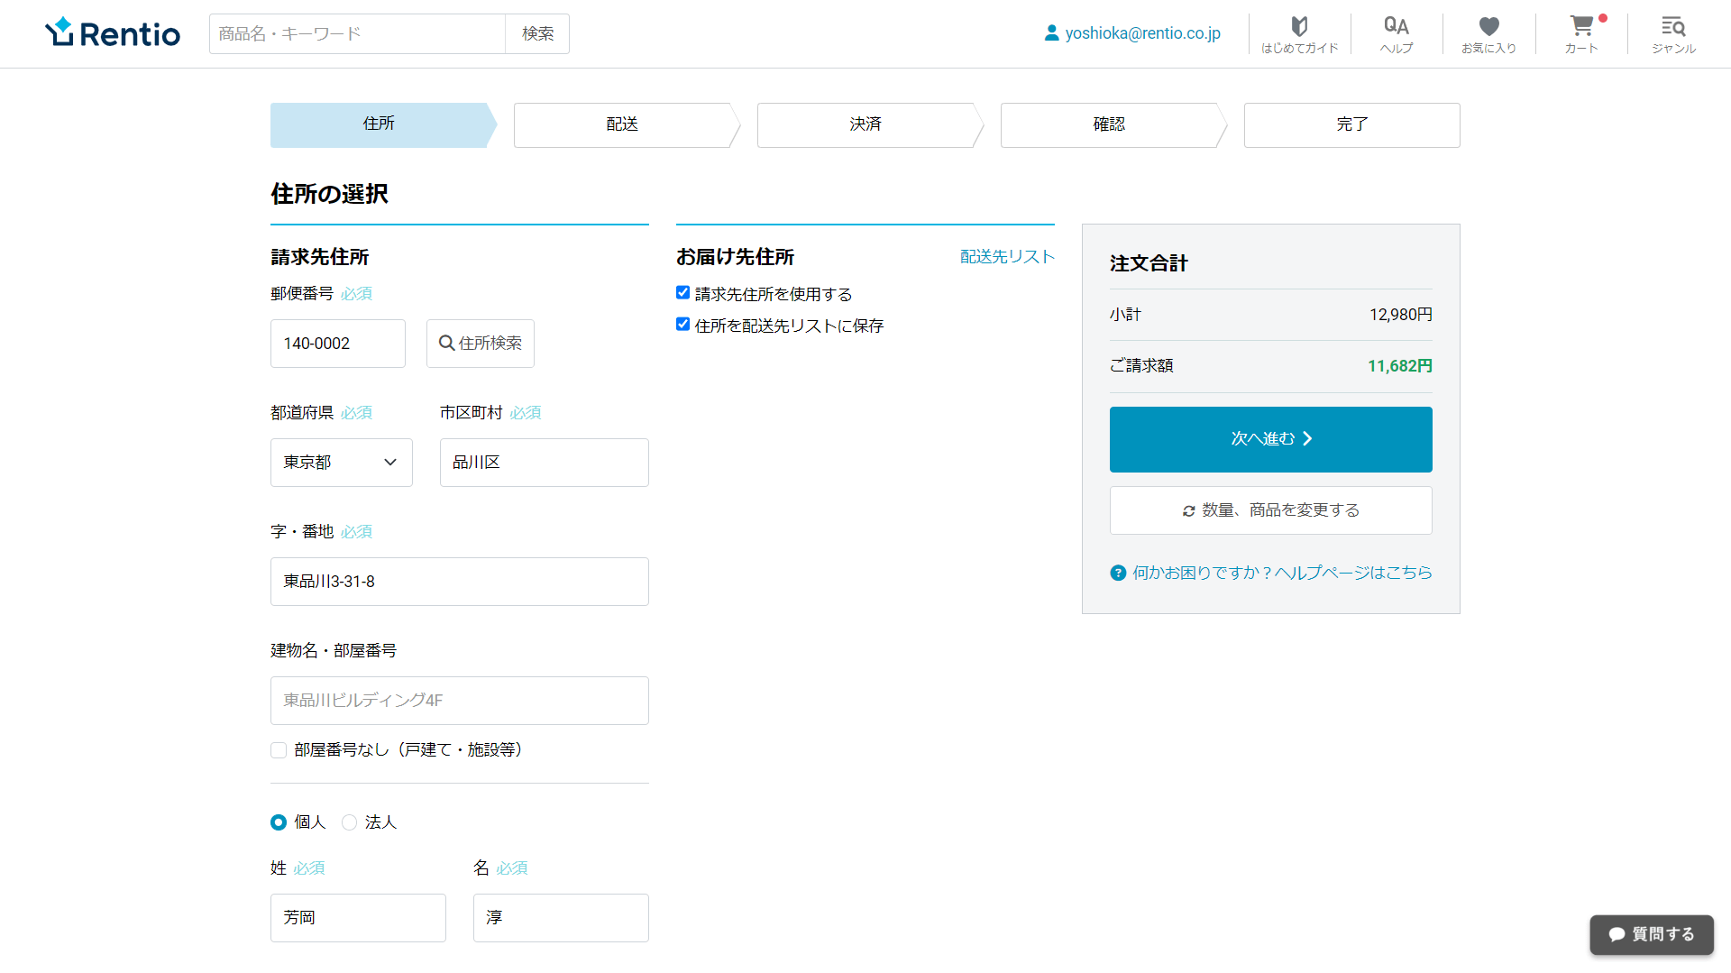The width and height of the screenshot is (1731, 973).
Task: Click the 質問する chat button
Action: [x=1652, y=935]
